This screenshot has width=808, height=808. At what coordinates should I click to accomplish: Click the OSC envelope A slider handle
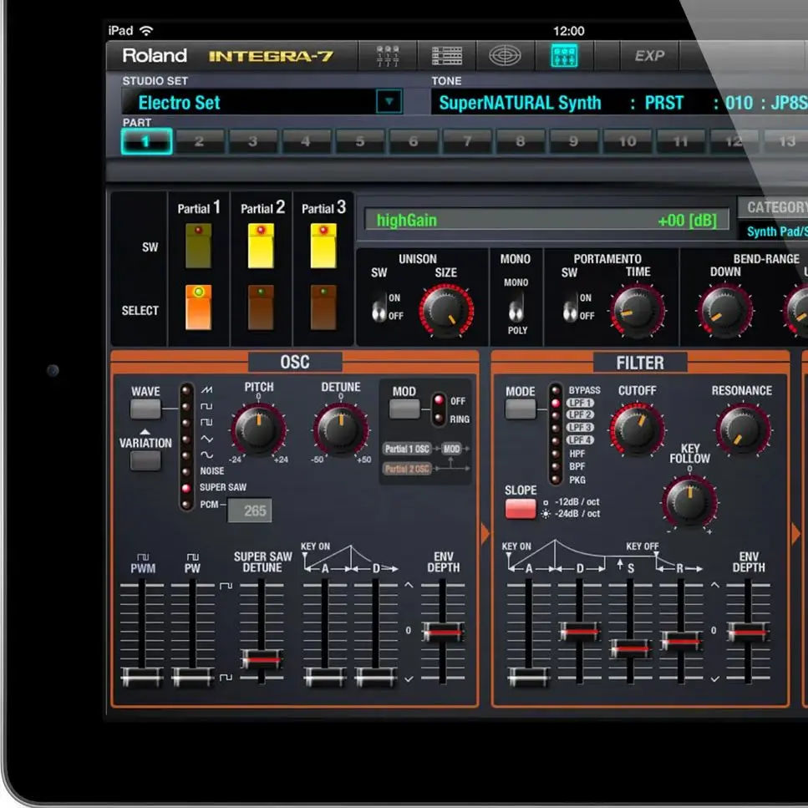tap(325, 676)
